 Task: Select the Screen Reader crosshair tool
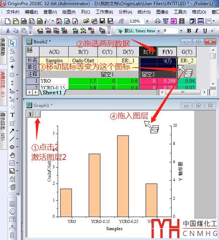point(12,67)
